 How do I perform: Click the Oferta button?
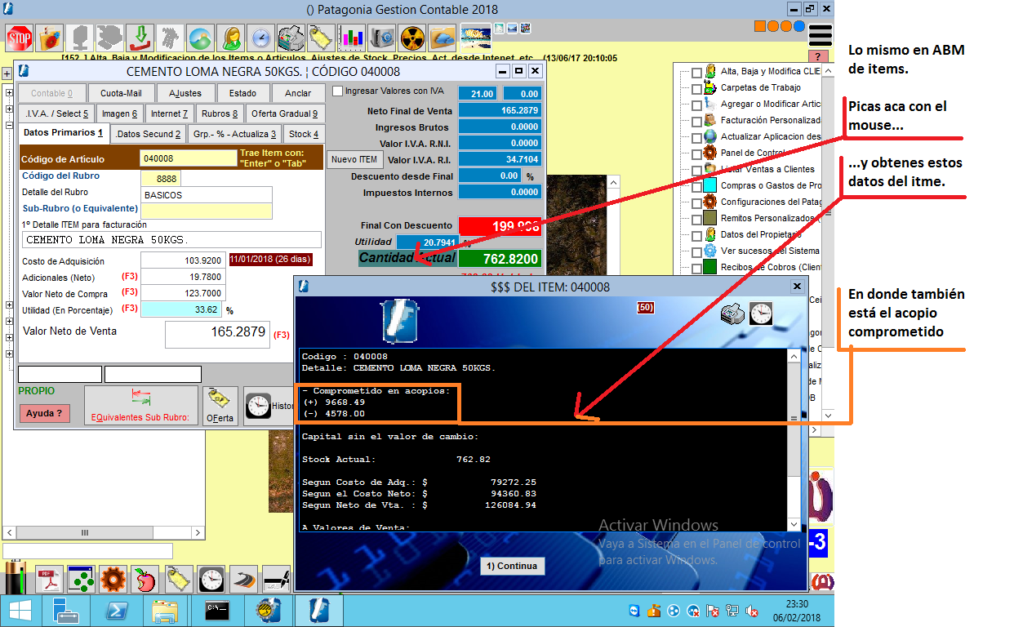click(x=220, y=406)
